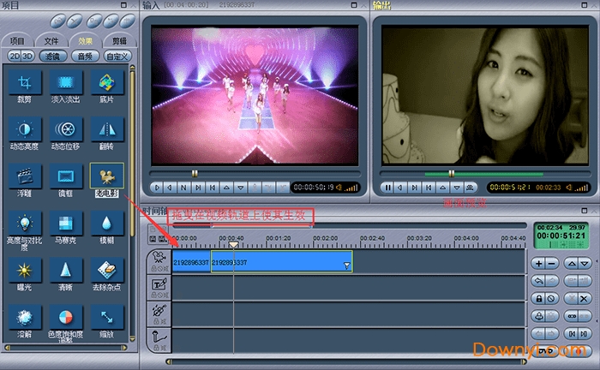Toggle lock button in timeline controls
This screenshot has height=370, width=600.
click(537, 298)
